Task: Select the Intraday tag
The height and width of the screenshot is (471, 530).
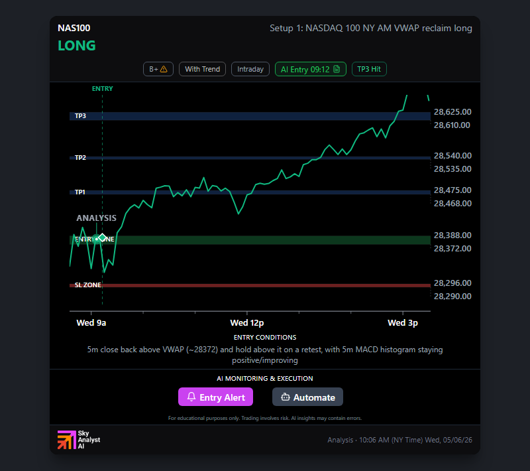Action: tap(250, 69)
